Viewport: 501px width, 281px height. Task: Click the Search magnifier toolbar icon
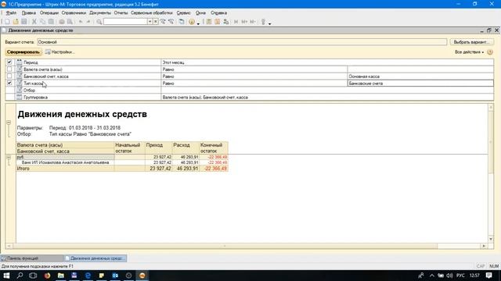[x=99, y=22]
